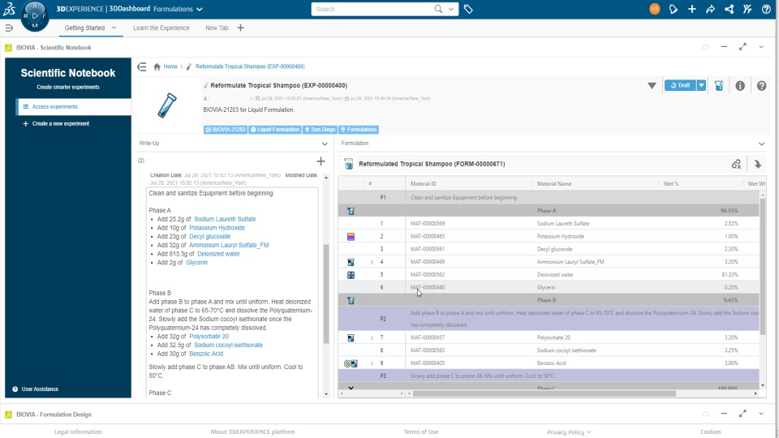Open the Draft state dropdown arrow
Image resolution: width=779 pixels, height=438 pixels.
701,85
